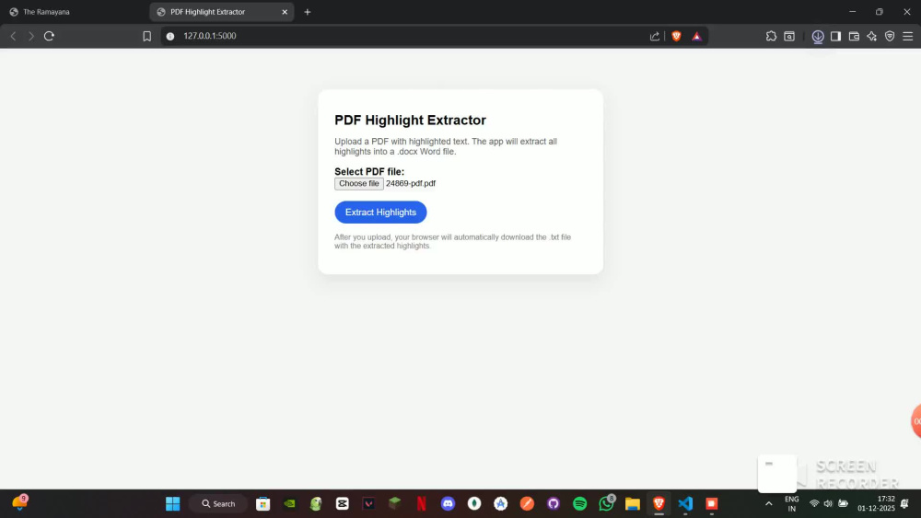This screenshot has height=518, width=921.
Task: Open Minecraft block icon in taskbar
Action: [395, 503]
